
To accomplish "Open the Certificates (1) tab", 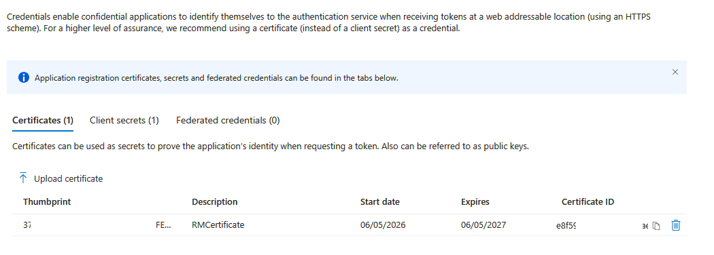I will click(x=43, y=121).
